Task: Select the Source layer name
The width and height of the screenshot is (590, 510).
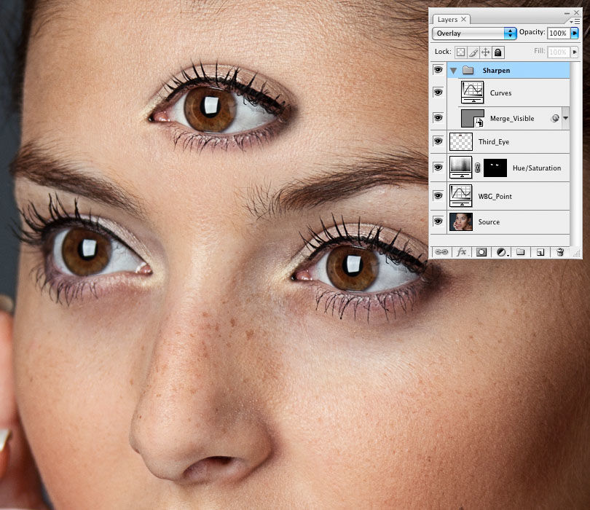Action: click(489, 222)
